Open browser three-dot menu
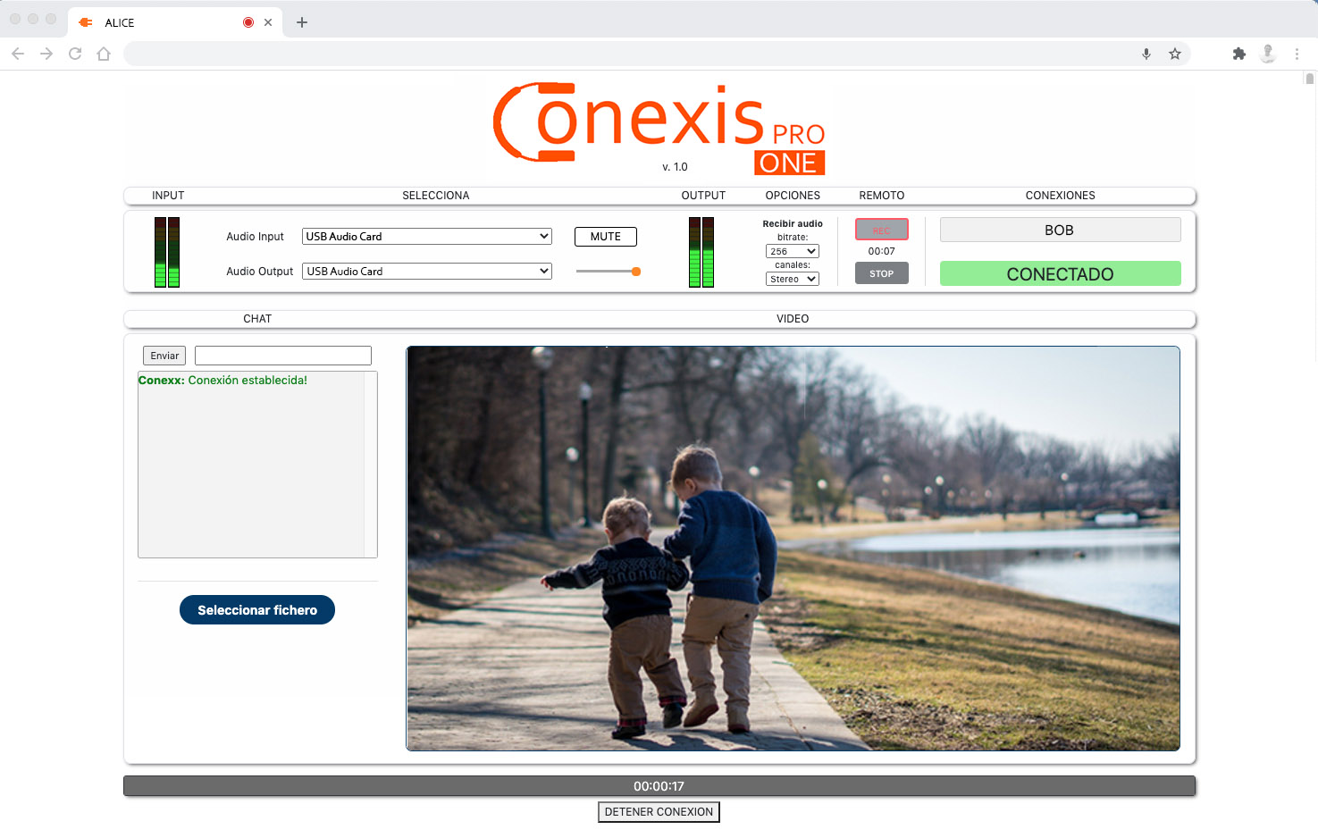 (x=1297, y=54)
